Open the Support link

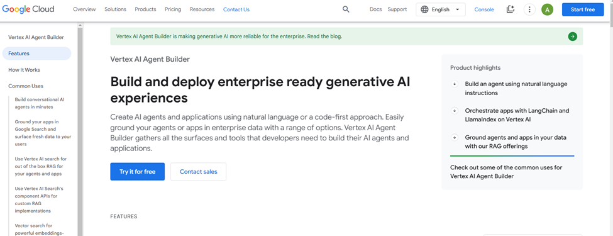(397, 9)
